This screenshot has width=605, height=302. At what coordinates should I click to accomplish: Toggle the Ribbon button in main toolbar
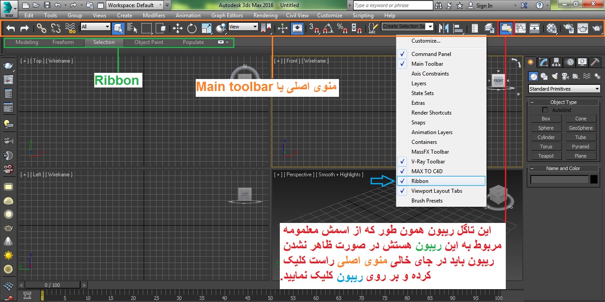506,28
